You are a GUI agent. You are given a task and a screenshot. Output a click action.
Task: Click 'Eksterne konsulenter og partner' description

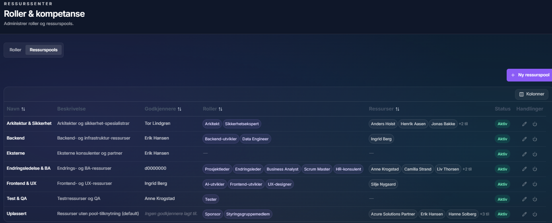pos(90,153)
